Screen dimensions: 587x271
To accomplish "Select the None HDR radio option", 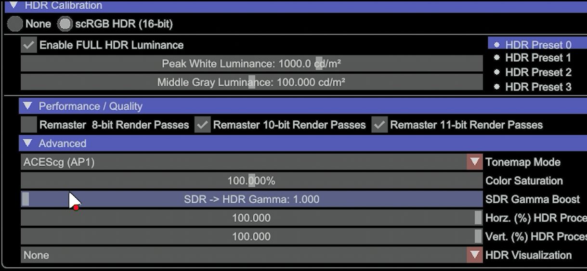I will [x=15, y=24].
